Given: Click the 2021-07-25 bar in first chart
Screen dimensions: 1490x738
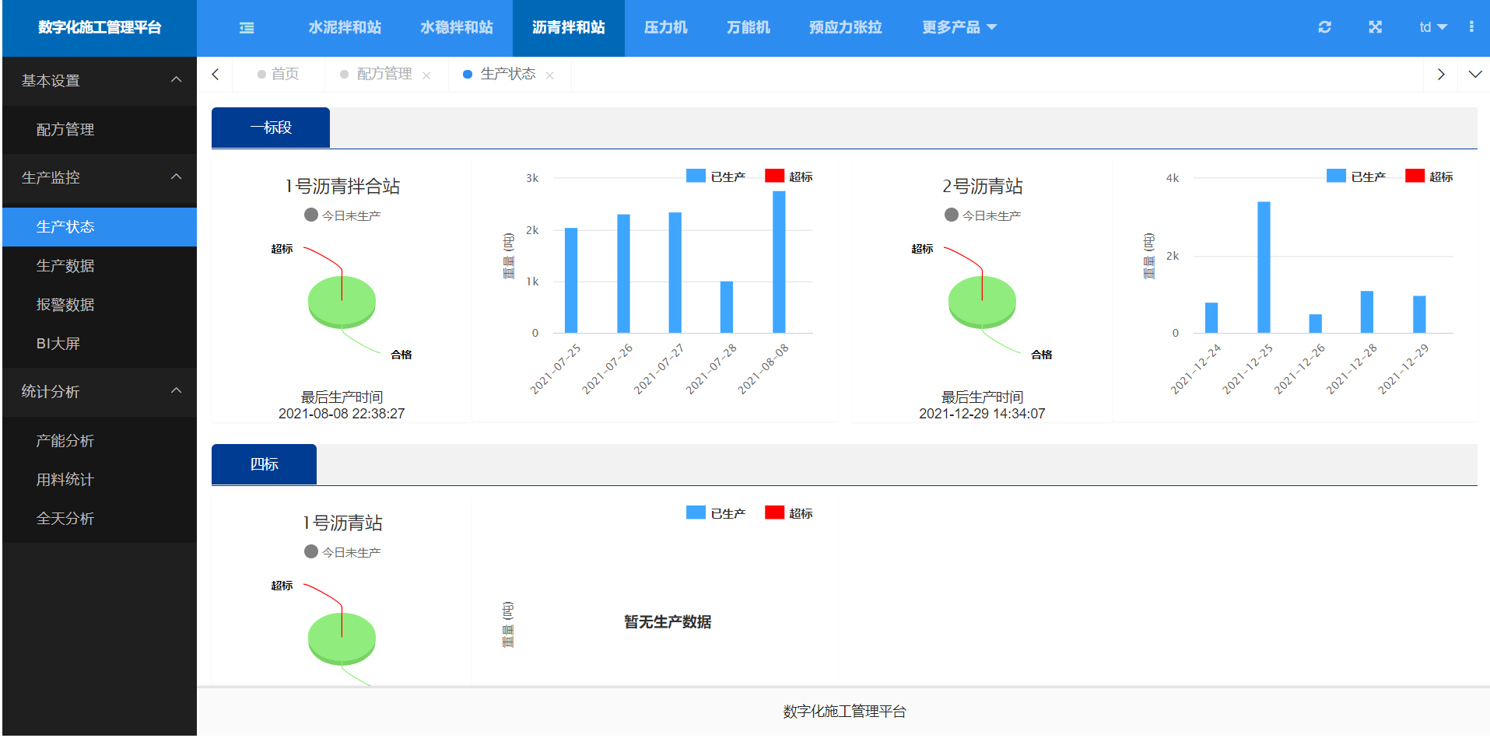Looking at the screenshot, I should tap(571, 280).
